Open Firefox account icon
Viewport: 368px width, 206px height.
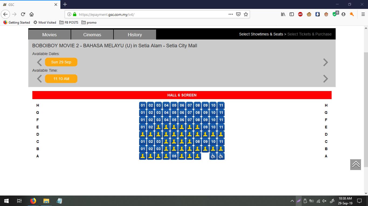tap(343, 14)
